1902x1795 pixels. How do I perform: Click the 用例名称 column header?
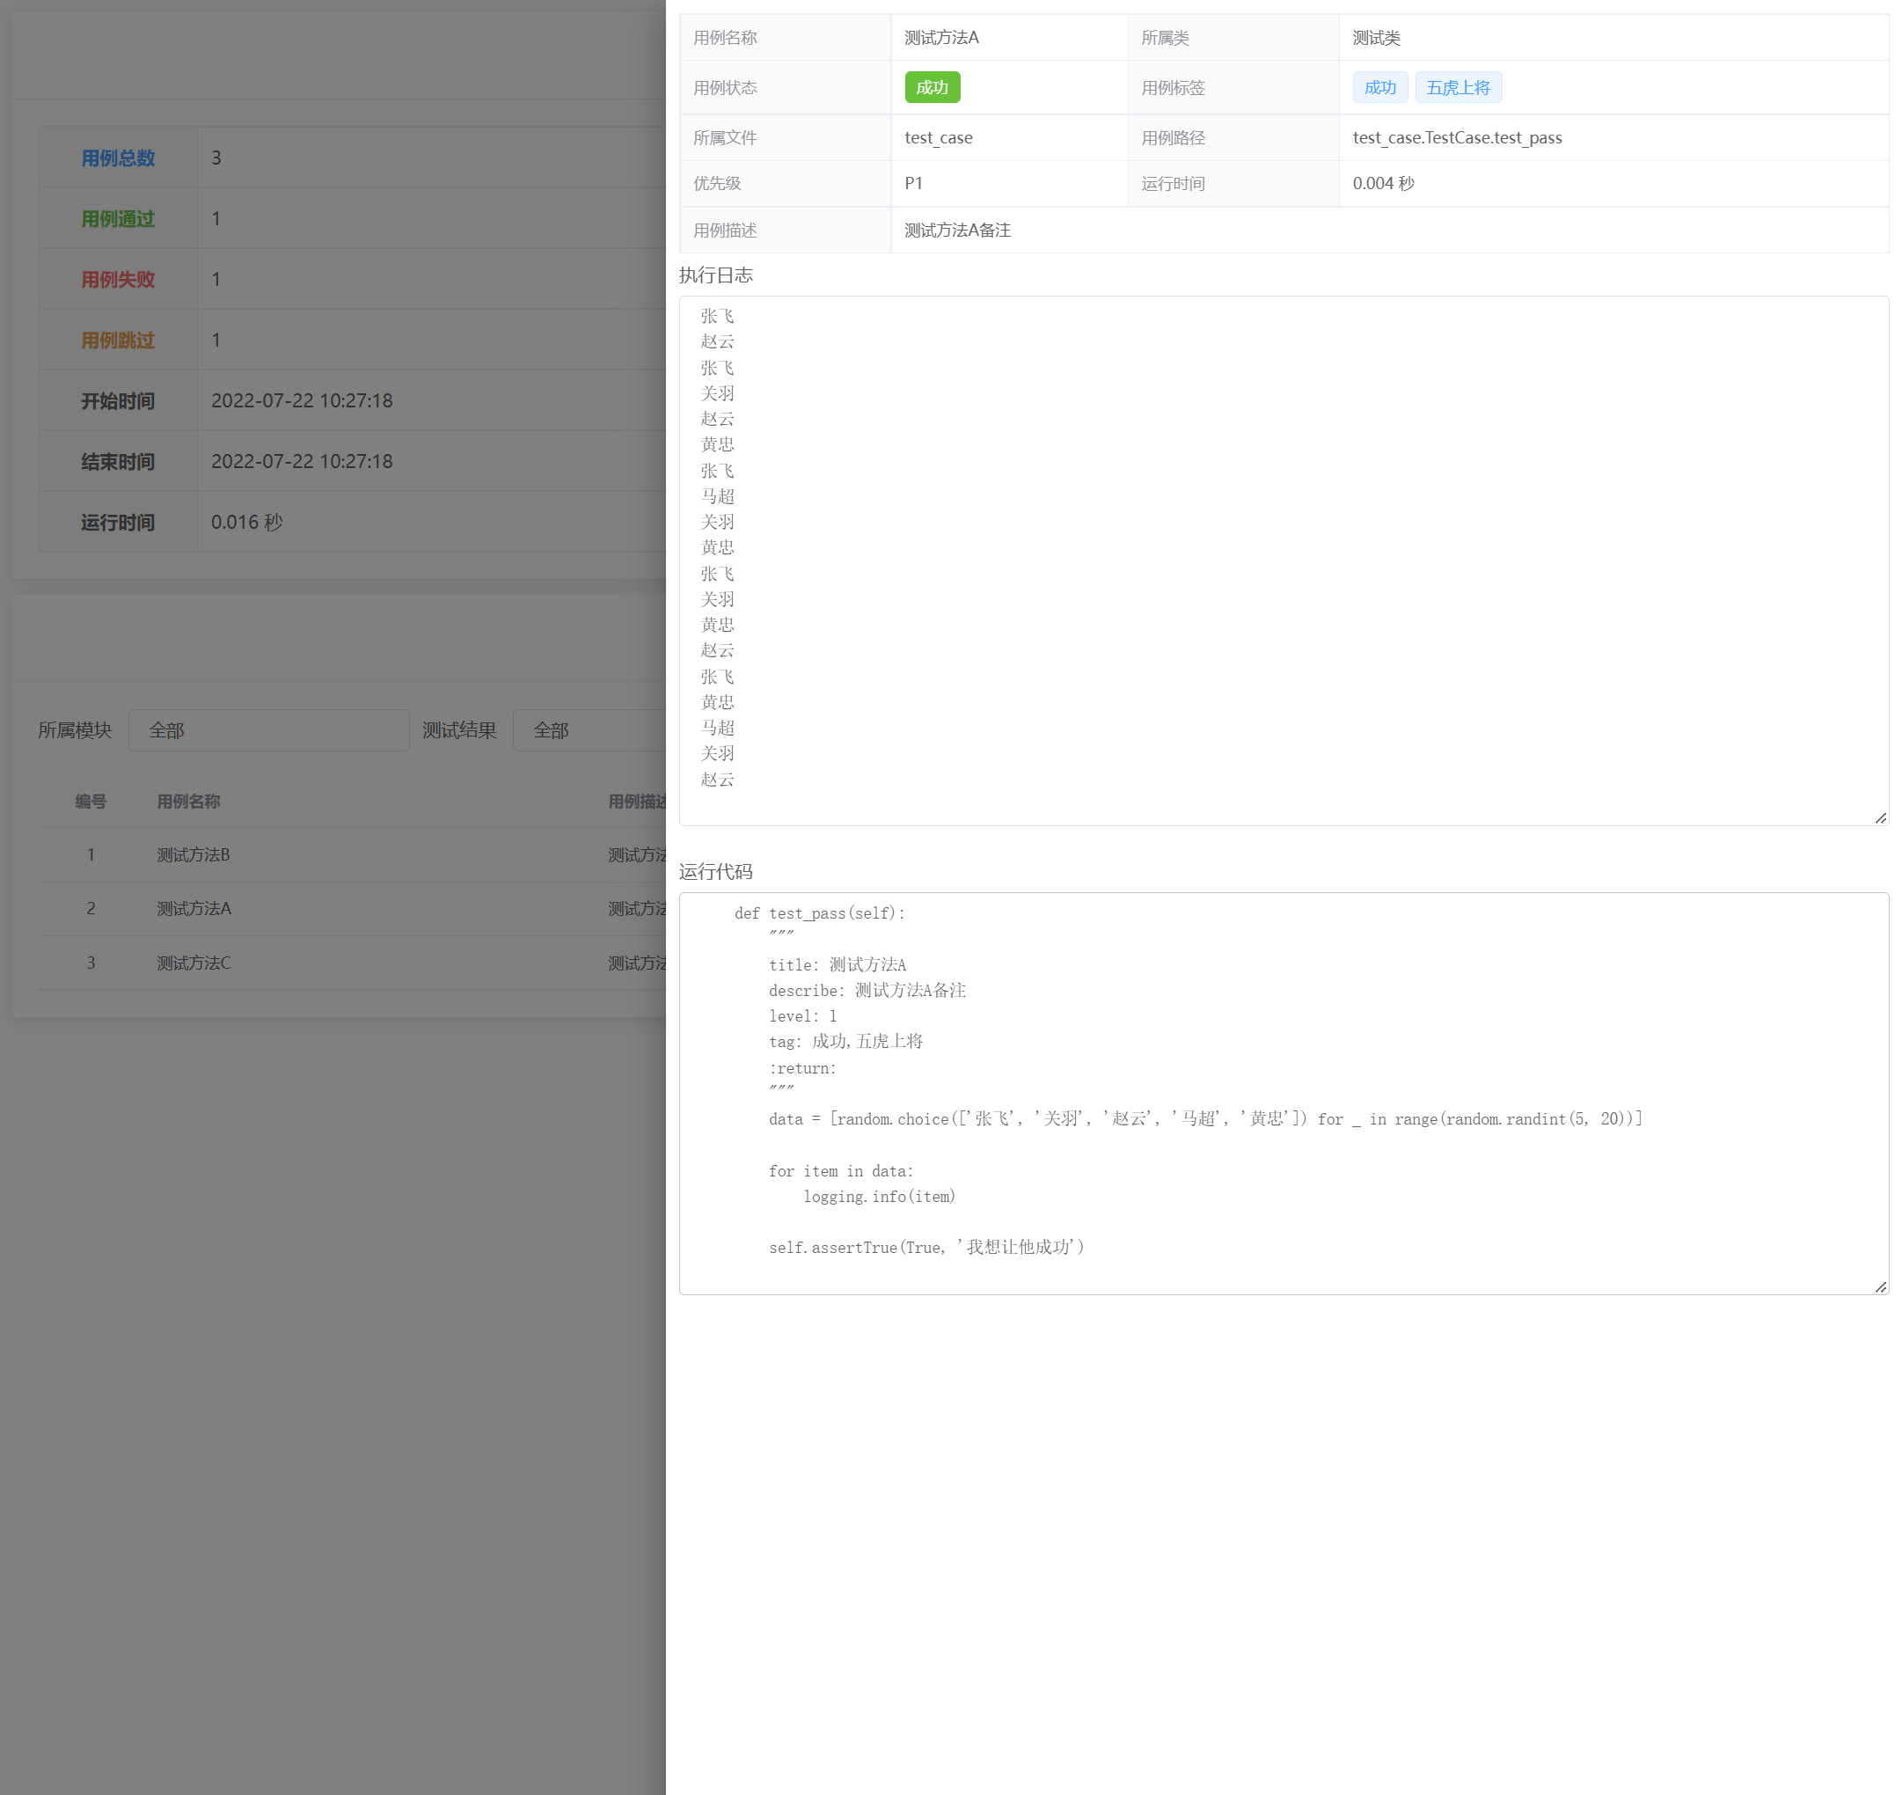[x=188, y=801]
